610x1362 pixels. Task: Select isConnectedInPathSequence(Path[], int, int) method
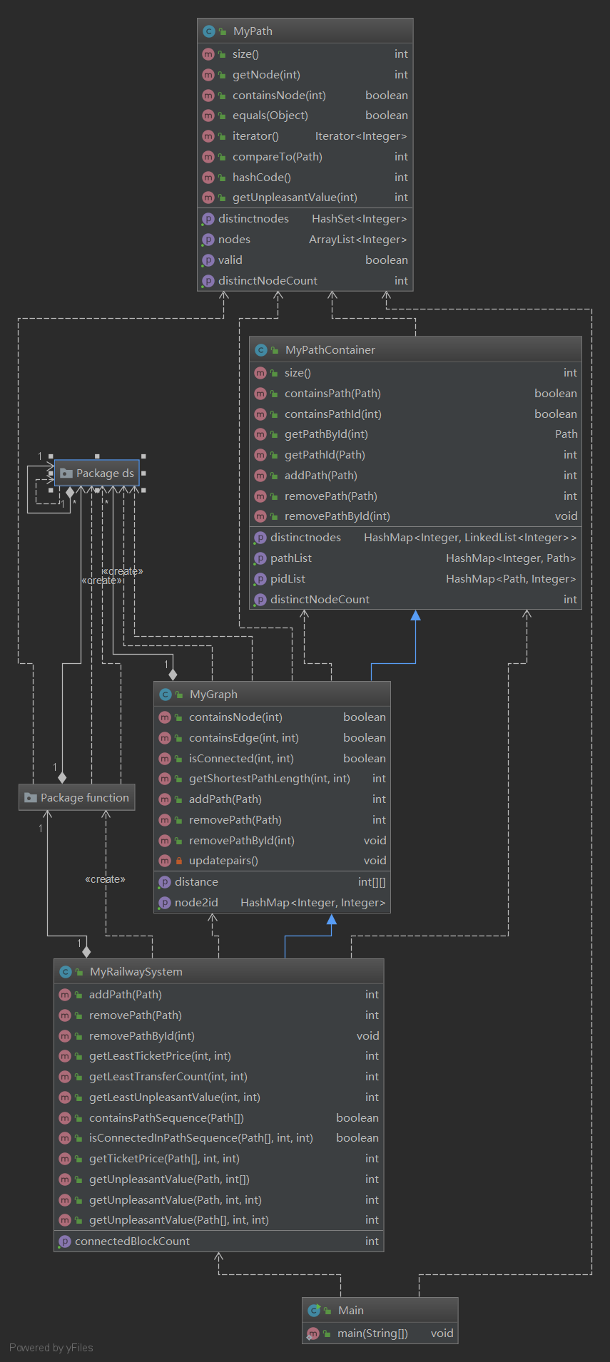coord(219,1138)
